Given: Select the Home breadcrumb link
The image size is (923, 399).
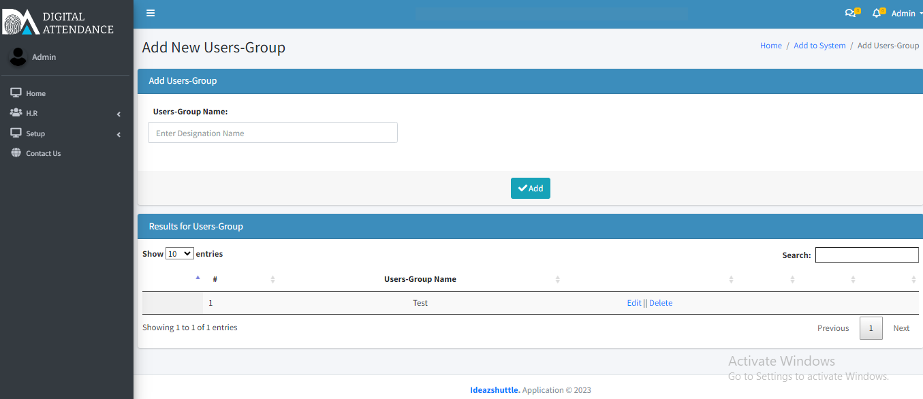Looking at the screenshot, I should point(770,45).
